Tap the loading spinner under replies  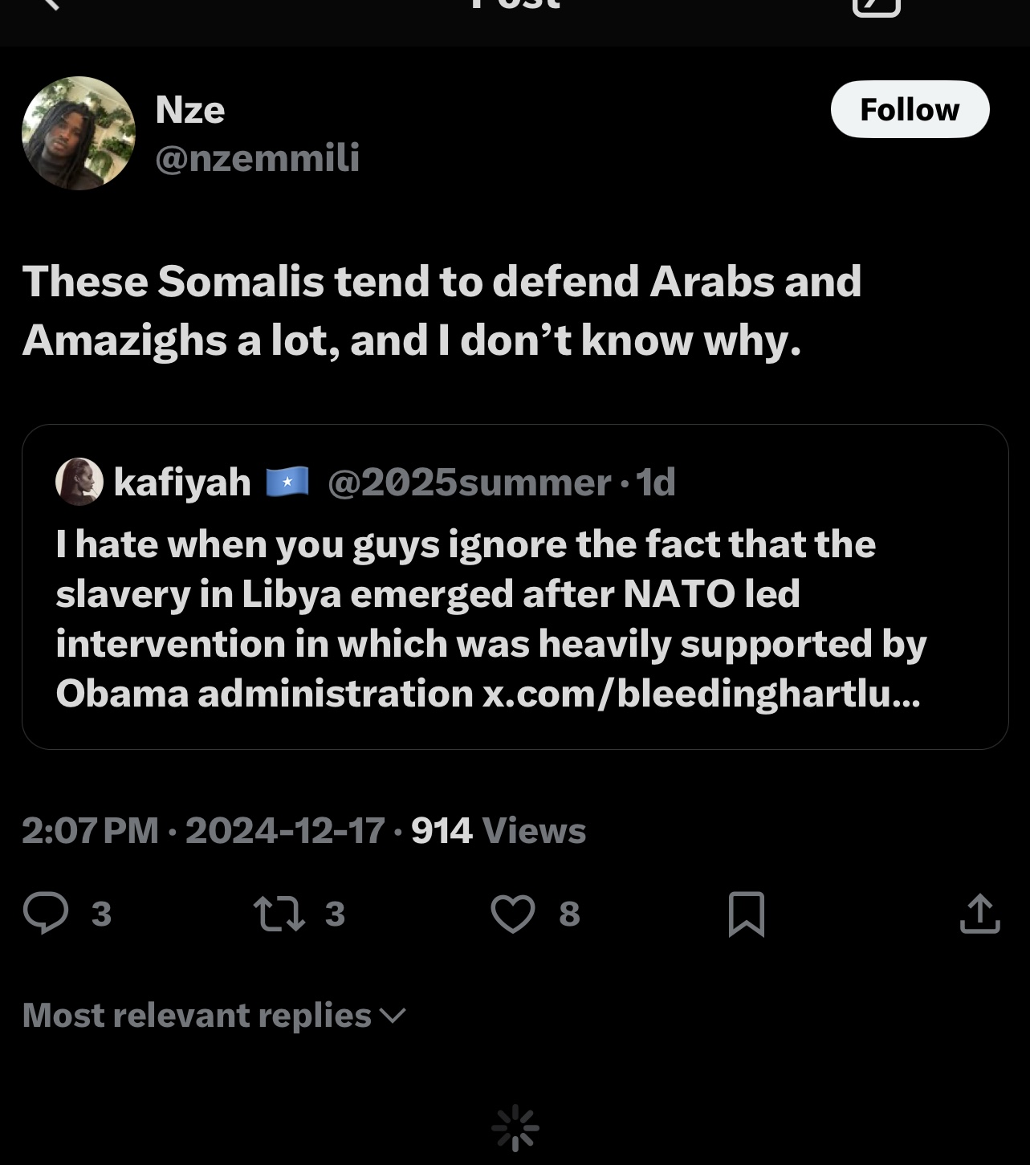click(515, 1129)
